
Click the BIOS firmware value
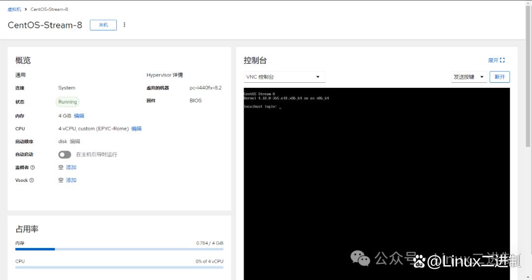tap(196, 101)
